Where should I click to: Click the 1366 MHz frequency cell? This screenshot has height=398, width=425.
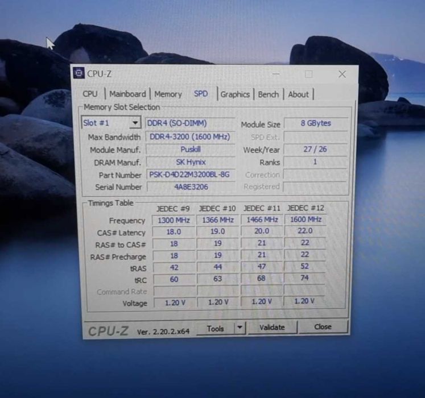(218, 219)
